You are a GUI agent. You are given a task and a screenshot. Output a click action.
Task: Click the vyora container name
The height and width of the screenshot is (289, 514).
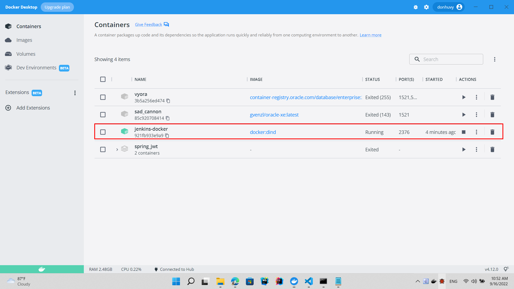141,94
